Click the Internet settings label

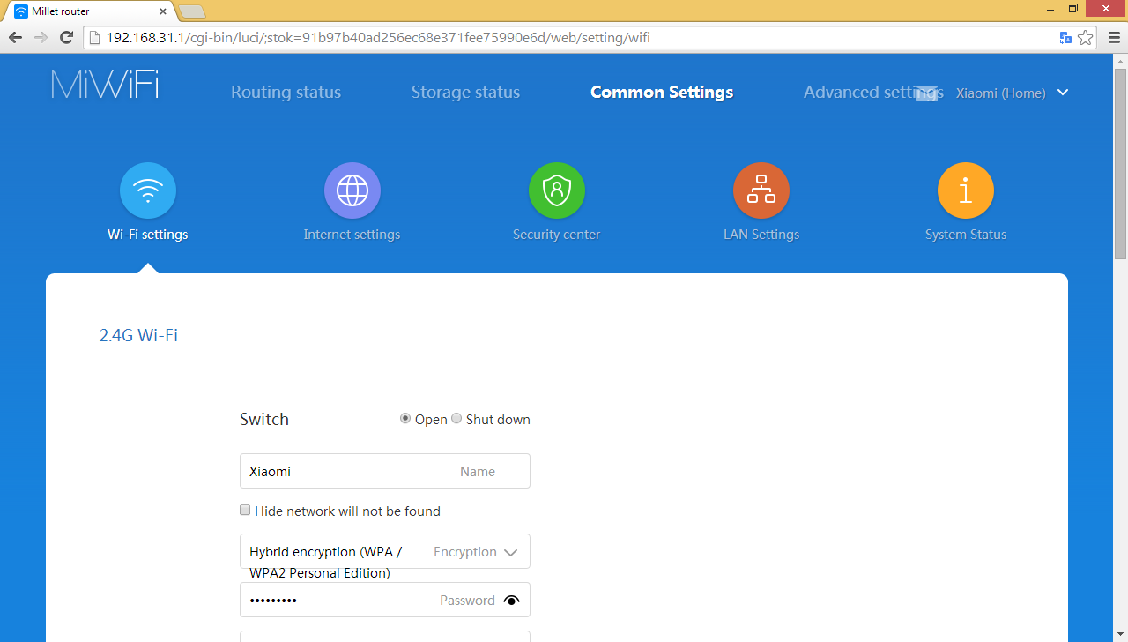[x=352, y=235]
